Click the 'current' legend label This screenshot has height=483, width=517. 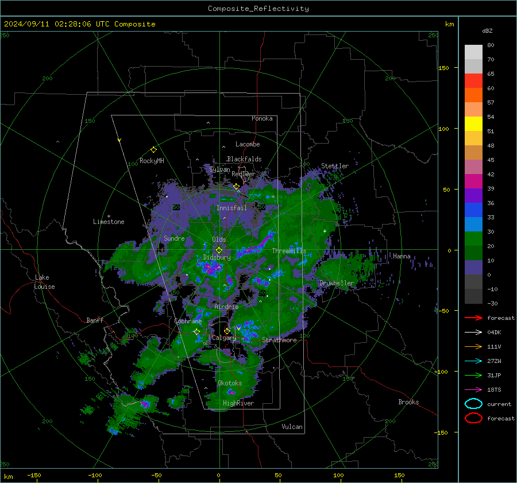(499, 404)
